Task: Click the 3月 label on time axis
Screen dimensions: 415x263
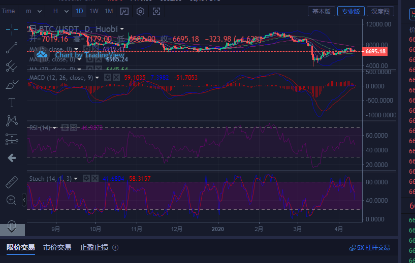Action: pyautogui.click(x=298, y=229)
